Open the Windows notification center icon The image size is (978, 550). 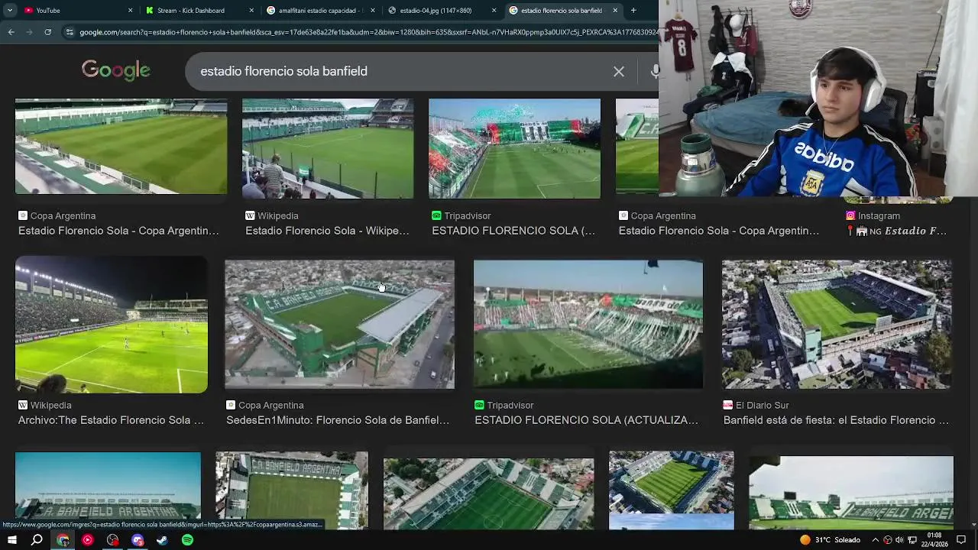click(x=961, y=540)
